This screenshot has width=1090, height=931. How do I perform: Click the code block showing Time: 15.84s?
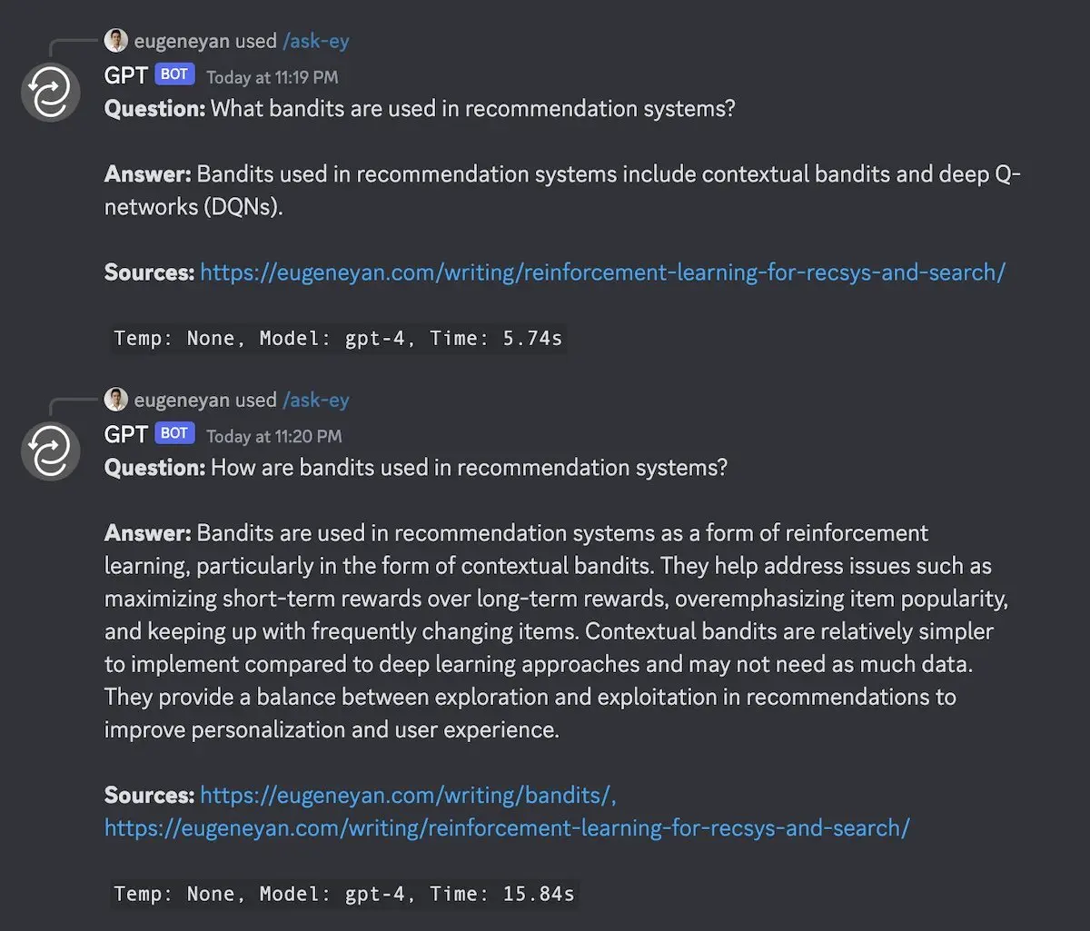344,894
